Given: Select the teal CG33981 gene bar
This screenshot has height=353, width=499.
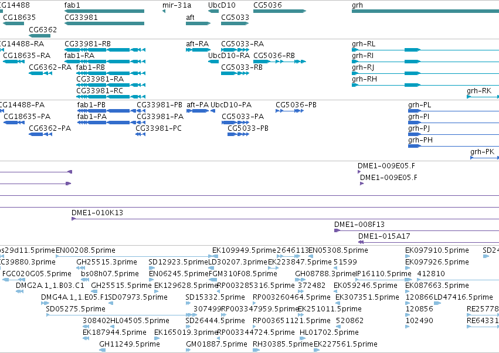Looking at the screenshot, I should pos(104,23).
